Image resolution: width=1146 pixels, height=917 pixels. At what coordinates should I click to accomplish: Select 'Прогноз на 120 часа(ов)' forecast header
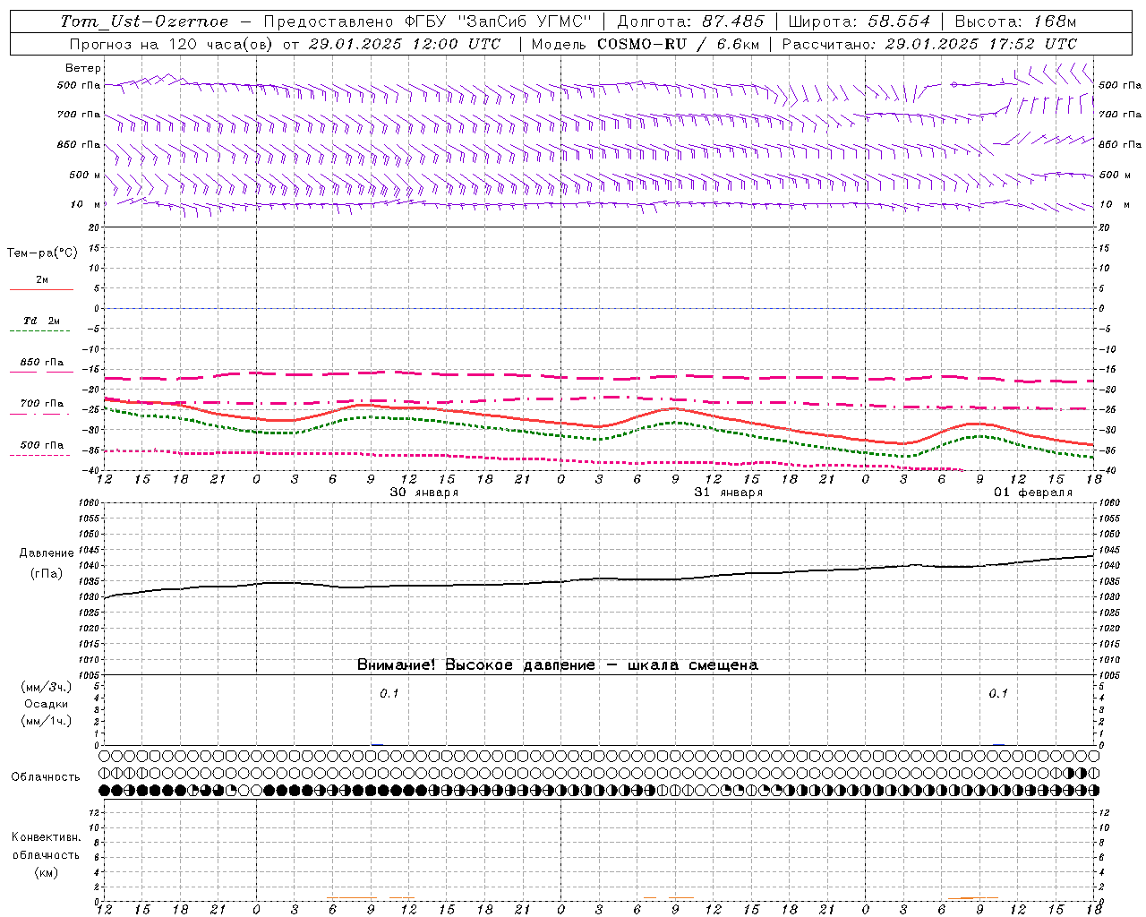(x=173, y=44)
